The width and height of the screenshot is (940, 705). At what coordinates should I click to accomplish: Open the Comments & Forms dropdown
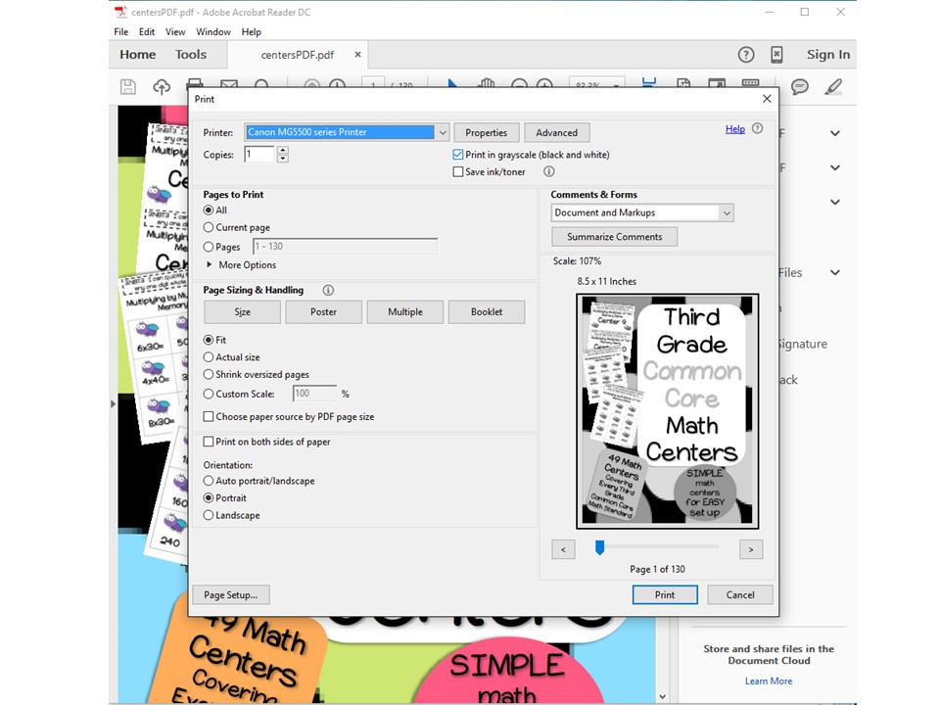tap(727, 212)
